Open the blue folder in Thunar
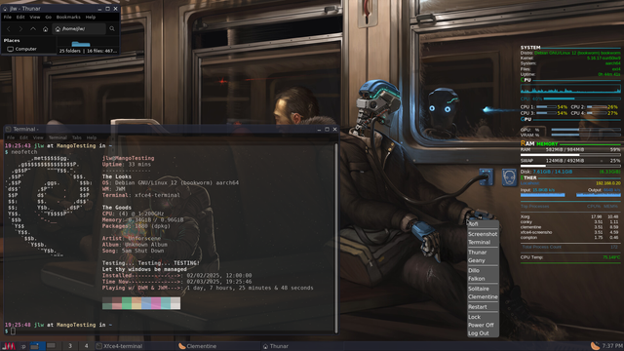624x351 pixels. (x=81, y=44)
